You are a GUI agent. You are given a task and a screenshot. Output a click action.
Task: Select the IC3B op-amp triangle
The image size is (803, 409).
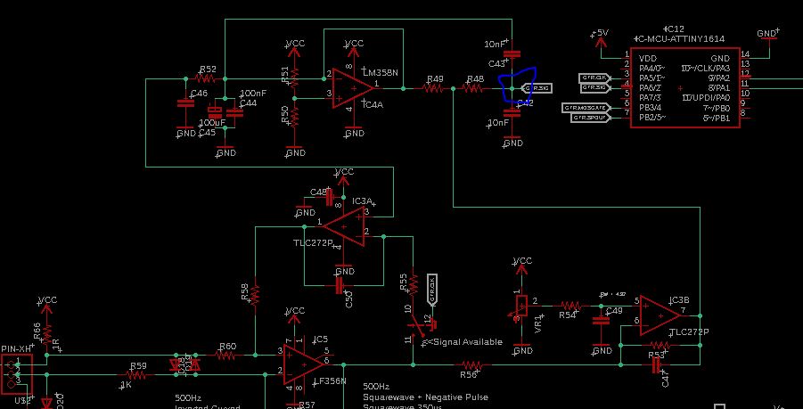click(x=660, y=315)
